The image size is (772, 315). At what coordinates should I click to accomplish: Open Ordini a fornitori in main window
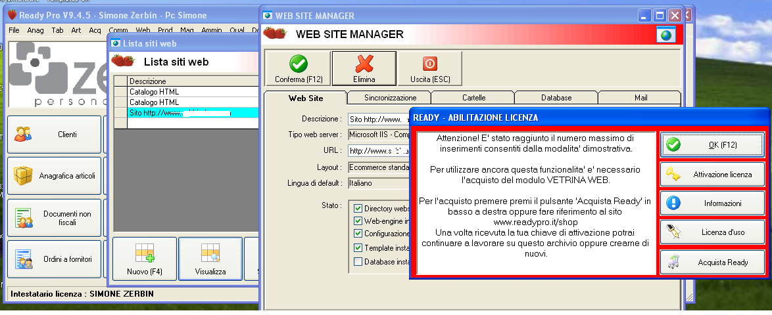54,259
